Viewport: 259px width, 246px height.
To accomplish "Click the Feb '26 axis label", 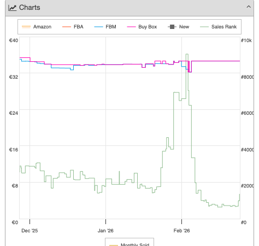I will 181,231.
